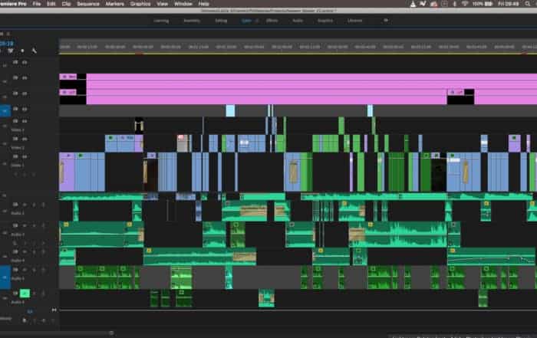Open the Markers menu
Image resolution: width=537 pixels, height=338 pixels.
tap(114, 4)
